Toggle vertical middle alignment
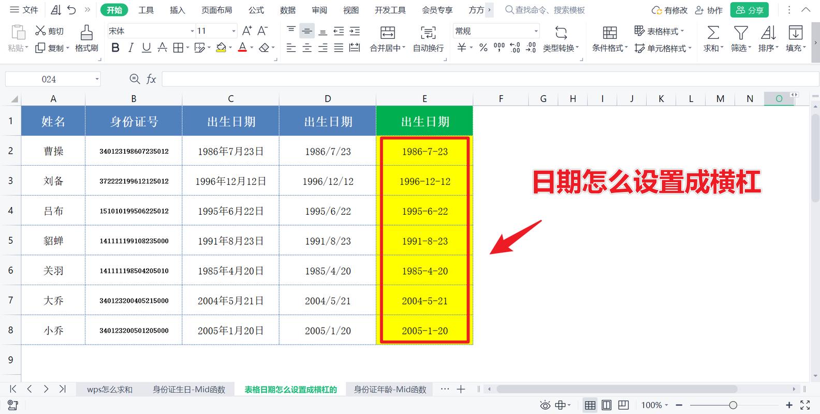This screenshot has height=414, width=820. point(307,31)
